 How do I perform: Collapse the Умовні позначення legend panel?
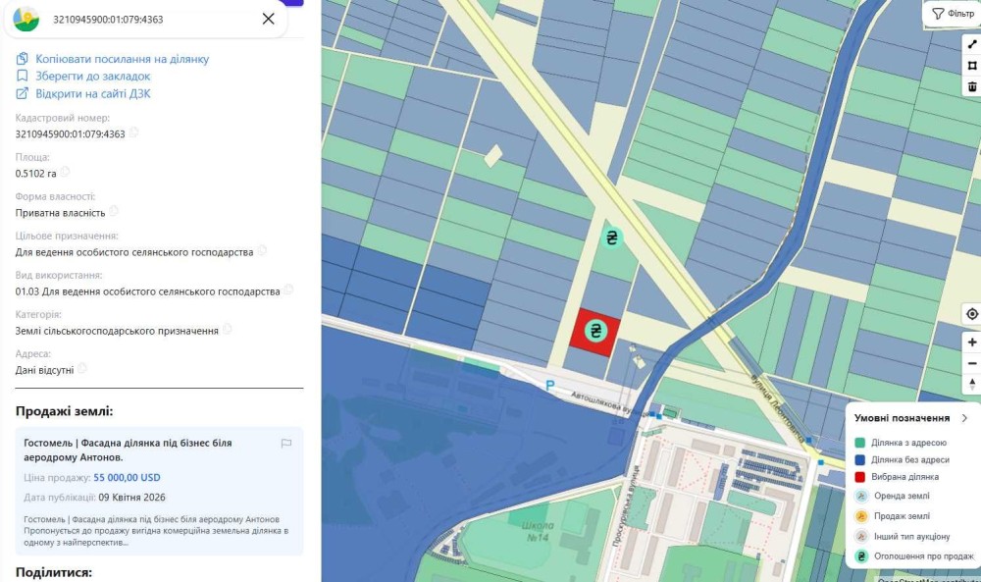[x=964, y=418]
